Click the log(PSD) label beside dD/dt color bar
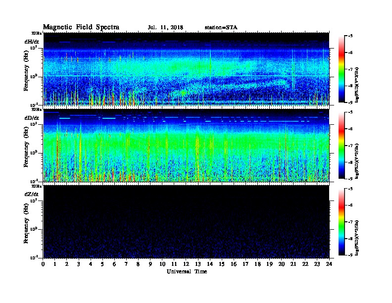392x303 pixels. [357, 161]
